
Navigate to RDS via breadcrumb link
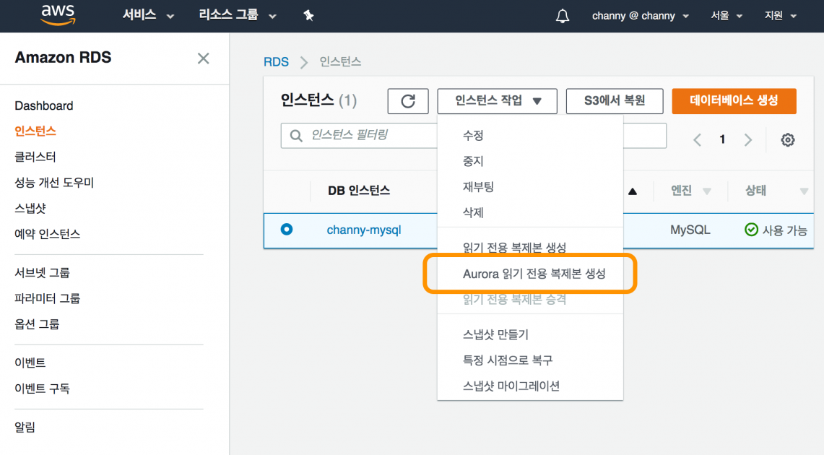point(276,62)
